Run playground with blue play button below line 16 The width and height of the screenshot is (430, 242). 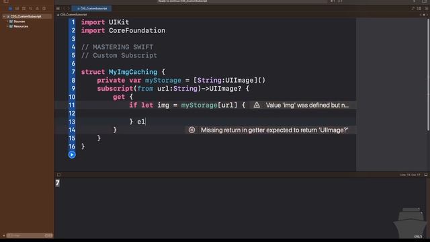click(x=72, y=155)
